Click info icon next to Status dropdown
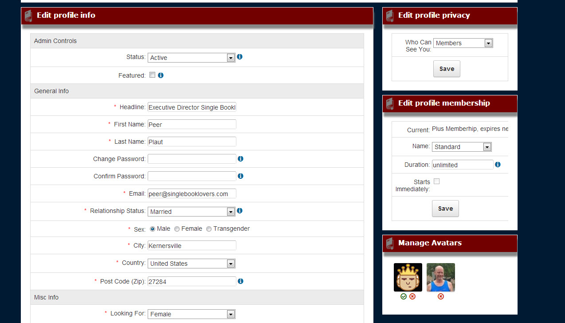 coord(239,57)
